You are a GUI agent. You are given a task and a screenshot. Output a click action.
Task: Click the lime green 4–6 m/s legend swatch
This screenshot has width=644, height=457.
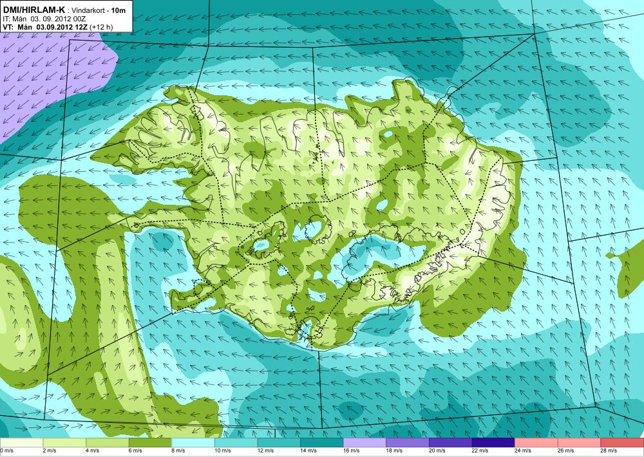click(x=107, y=443)
